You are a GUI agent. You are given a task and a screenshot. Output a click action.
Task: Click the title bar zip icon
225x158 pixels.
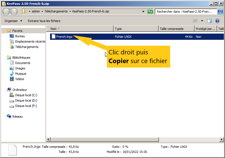pos(4,3)
